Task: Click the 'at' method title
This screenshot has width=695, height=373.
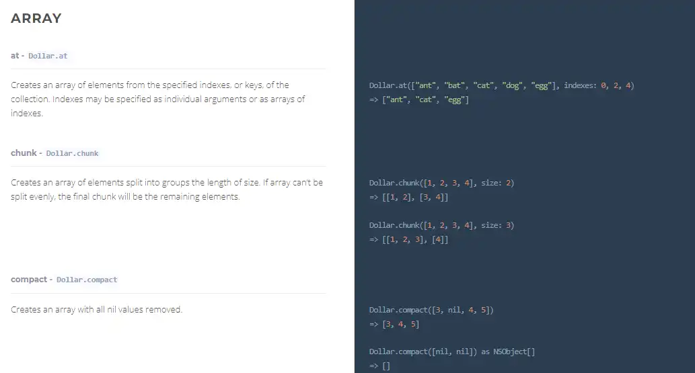Action: click(x=15, y=55)
